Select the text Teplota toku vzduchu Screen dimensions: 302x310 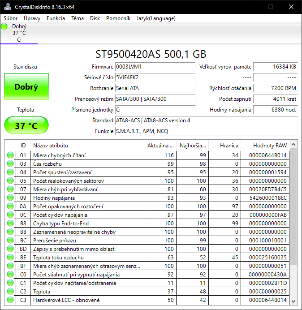(x=58, y=258)
